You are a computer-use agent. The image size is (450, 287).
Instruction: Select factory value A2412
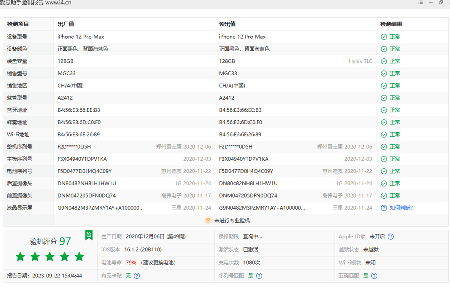tap(65, 98)
